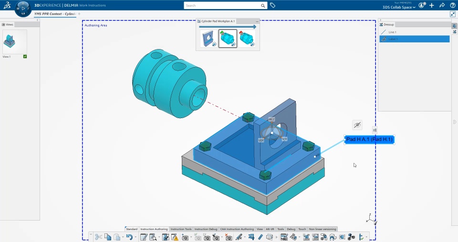The height and width of the screenshot is (242, 458).
Task: Click the green checkmark flag icon
Action: tap(361, 237)
